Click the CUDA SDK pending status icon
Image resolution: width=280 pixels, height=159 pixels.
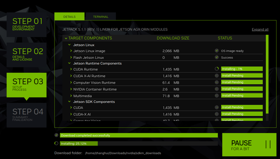click(x=217, y=107)
